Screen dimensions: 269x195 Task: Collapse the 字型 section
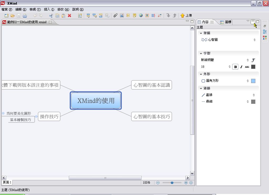[x=201, y=54]
